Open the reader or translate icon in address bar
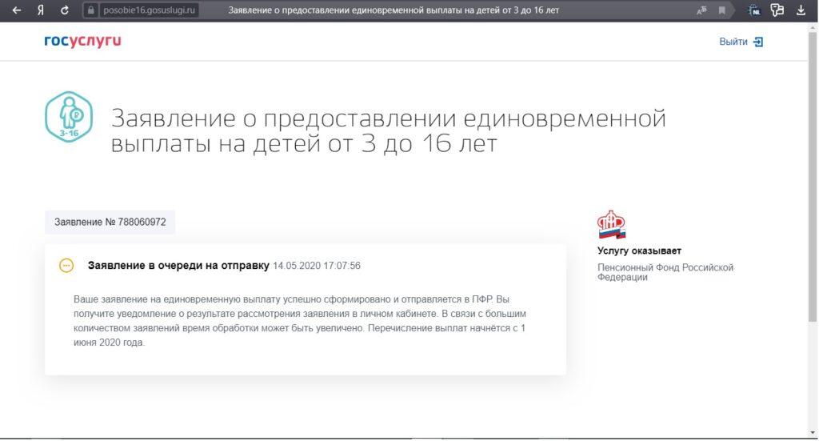This screenshot has height=441, width=819. click(x=701, y=10)
